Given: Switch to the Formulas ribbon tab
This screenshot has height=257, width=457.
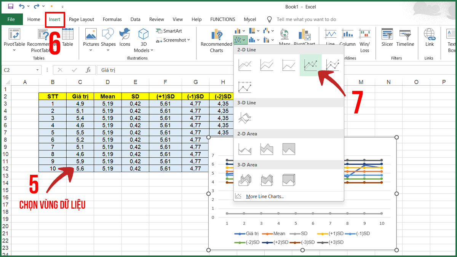Looking at the screenshot, I should click(112, 19).
